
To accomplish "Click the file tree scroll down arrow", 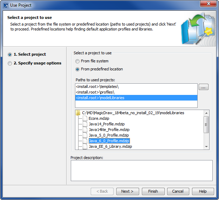I will 206,146.
